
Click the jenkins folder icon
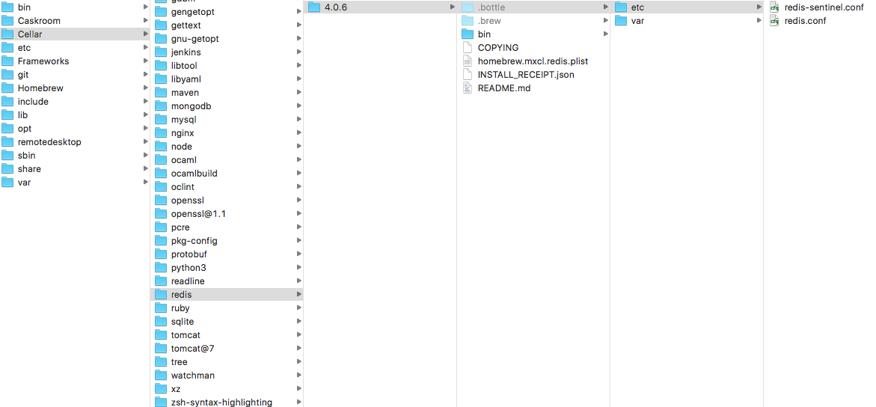tap(161, 52)
